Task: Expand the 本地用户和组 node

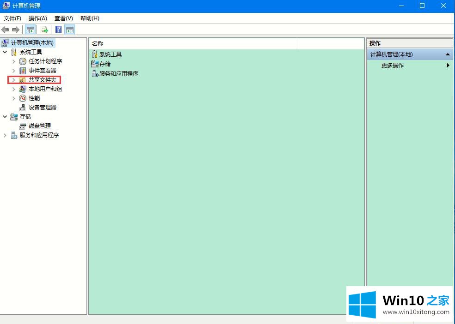Action: [x=13, y=89]
